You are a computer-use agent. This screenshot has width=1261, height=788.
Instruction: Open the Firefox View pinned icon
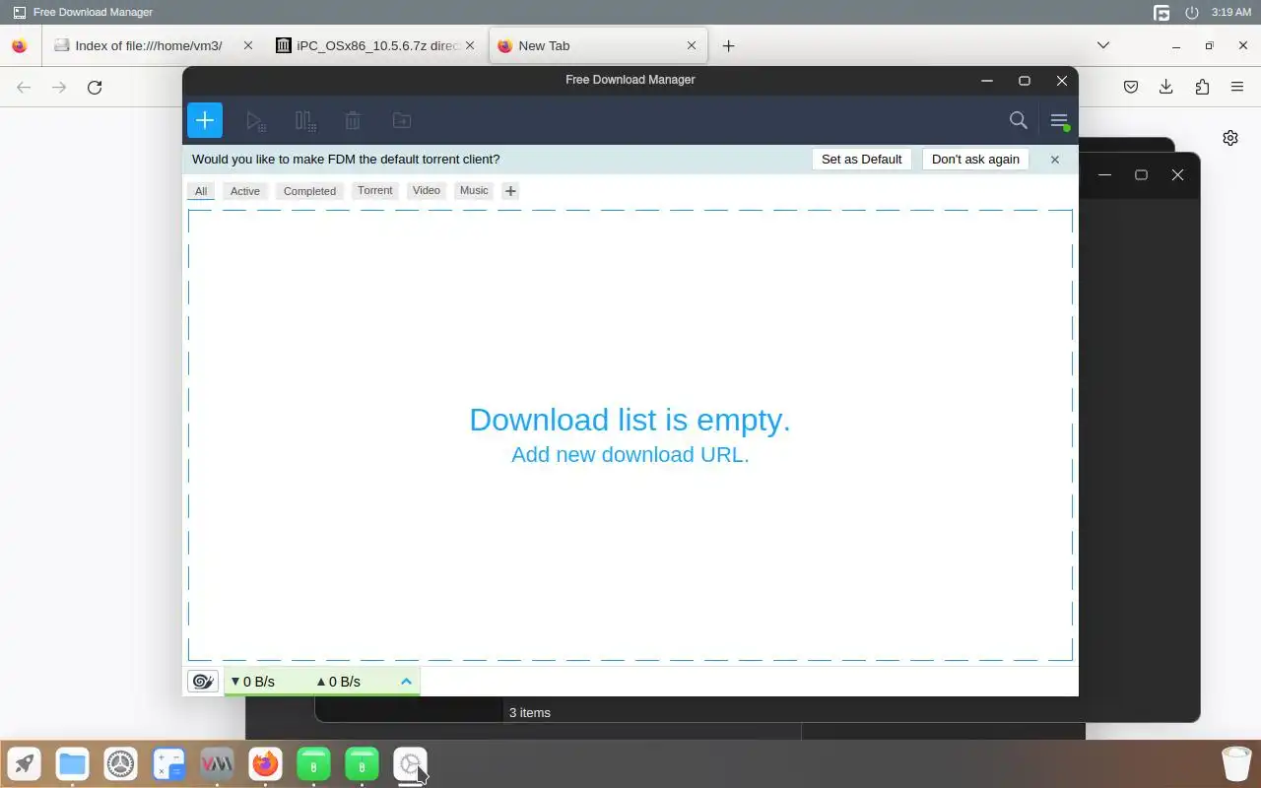pos(19,45)
